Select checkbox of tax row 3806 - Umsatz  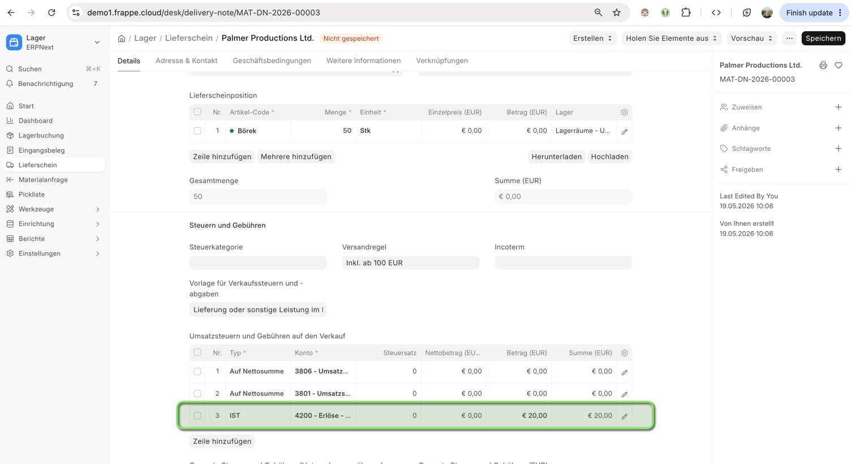pos(197,372)
